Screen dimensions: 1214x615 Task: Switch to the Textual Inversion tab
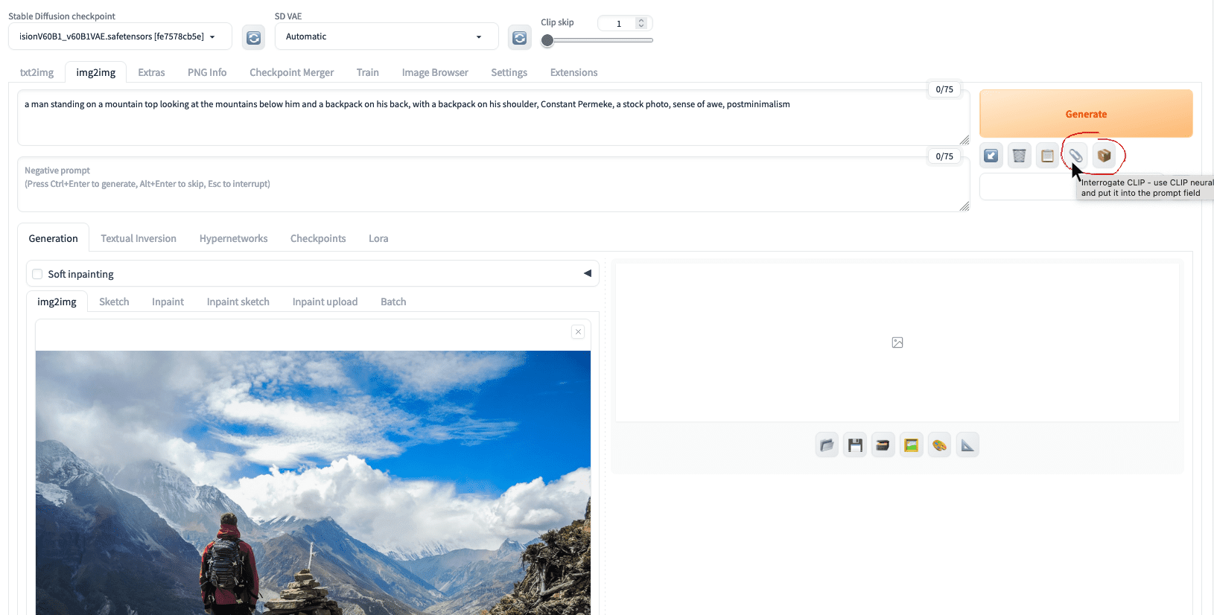(139, 238)
